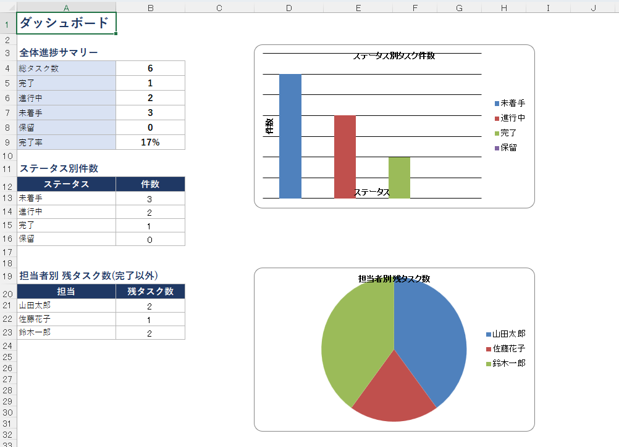Select the 件数 table header cell
The image size is (619, 447).
(x=150, y=184)
